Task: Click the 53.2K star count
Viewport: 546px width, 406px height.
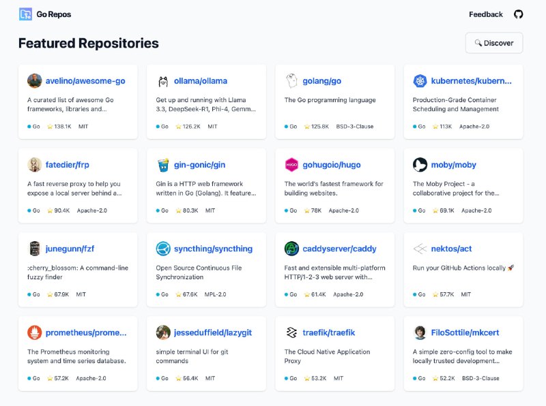Action: [x=319, y=378]
